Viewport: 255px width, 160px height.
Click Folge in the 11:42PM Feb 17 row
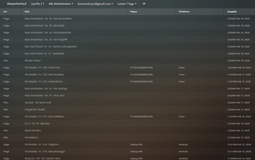(6, 75)
